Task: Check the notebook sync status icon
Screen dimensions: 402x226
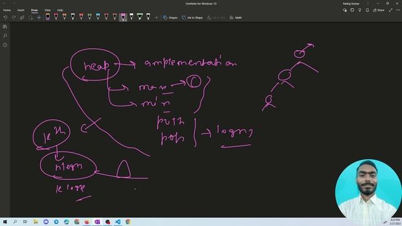Action: tap(345, 10)
